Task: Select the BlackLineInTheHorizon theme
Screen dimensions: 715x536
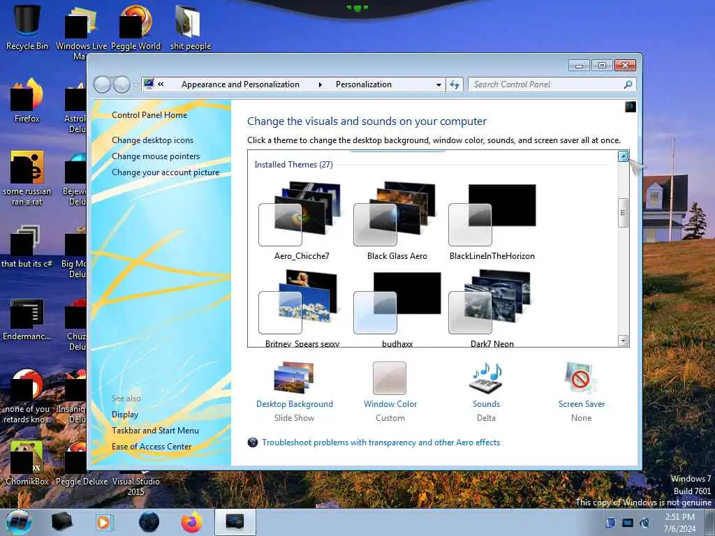Action: [x=492, y=221]
